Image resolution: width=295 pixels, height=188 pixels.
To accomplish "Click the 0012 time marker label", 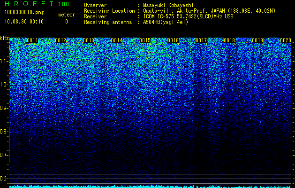I will (61, 40).
